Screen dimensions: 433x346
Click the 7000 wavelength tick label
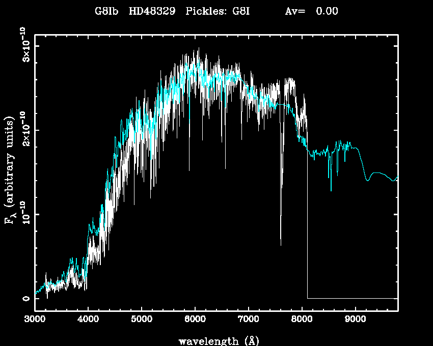[248, 321]
